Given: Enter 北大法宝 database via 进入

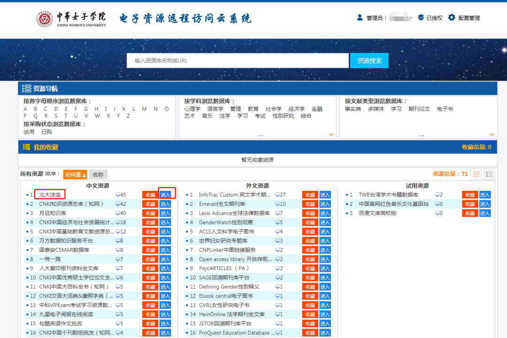Looking at the screenshot, I should coord(165,194).
